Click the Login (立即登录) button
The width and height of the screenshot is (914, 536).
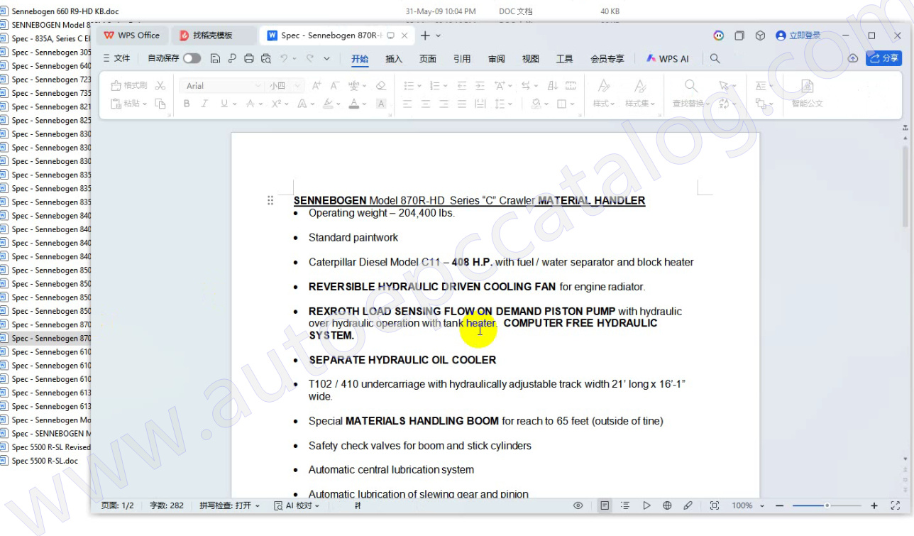click(x=798, y=35)
